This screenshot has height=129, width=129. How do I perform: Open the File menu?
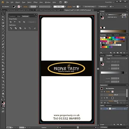(7, 2)
